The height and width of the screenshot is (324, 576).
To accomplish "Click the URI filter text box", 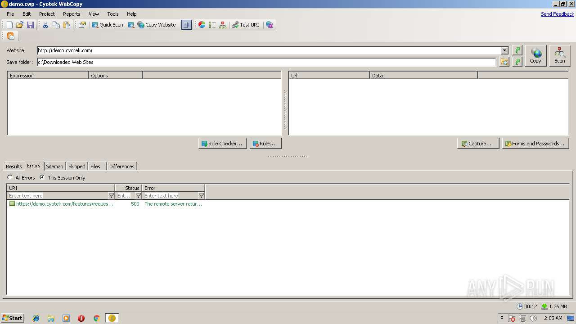I will point(58,196).
